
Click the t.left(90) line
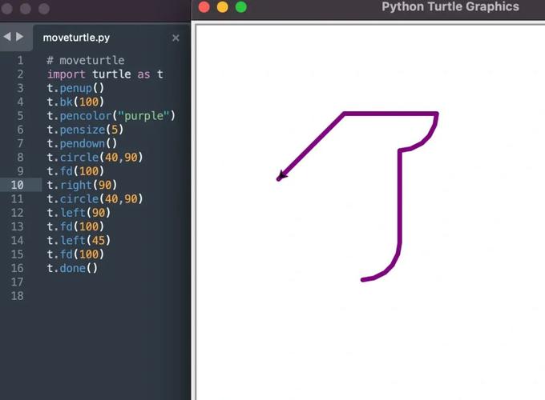click(79, 213)
